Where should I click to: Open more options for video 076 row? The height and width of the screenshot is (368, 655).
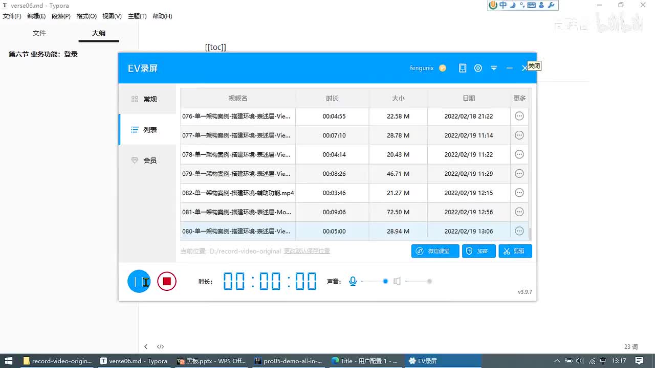[x=519, y=116]
